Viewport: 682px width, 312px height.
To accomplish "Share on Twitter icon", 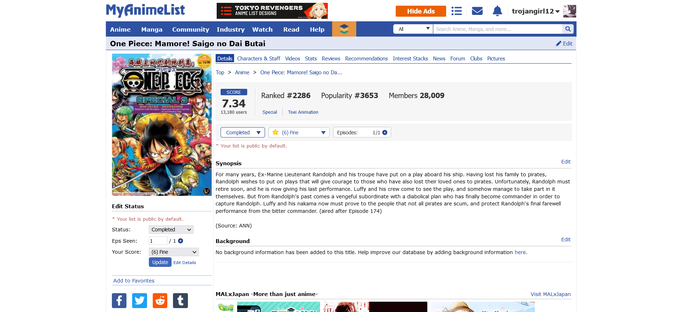I will tap(140, 301).
